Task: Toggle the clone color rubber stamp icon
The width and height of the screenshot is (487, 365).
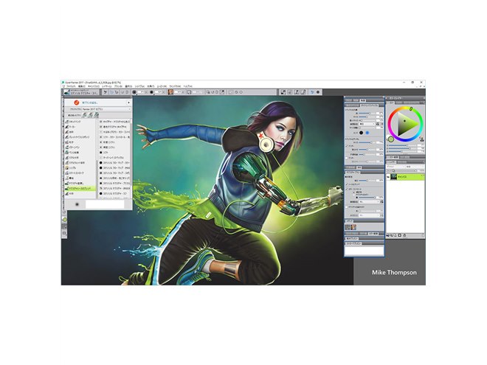Action: coord(422,139)
